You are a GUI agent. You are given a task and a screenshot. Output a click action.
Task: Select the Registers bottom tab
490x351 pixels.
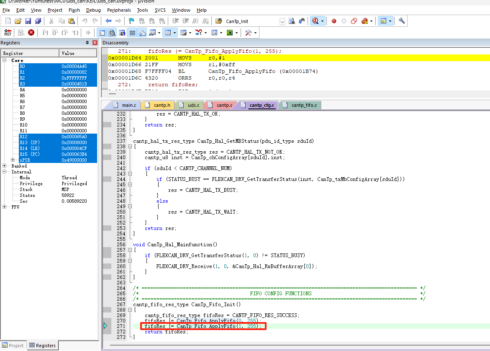[43, 346]
